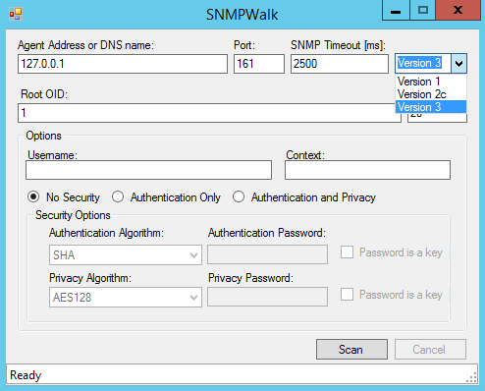The width and height of the screenshot is (485, 391).
Task: Click the Root OID input field
Action: point(209,113)
